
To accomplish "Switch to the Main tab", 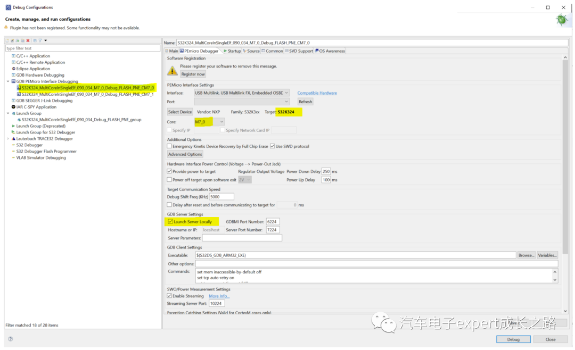I will click(171, 51).
